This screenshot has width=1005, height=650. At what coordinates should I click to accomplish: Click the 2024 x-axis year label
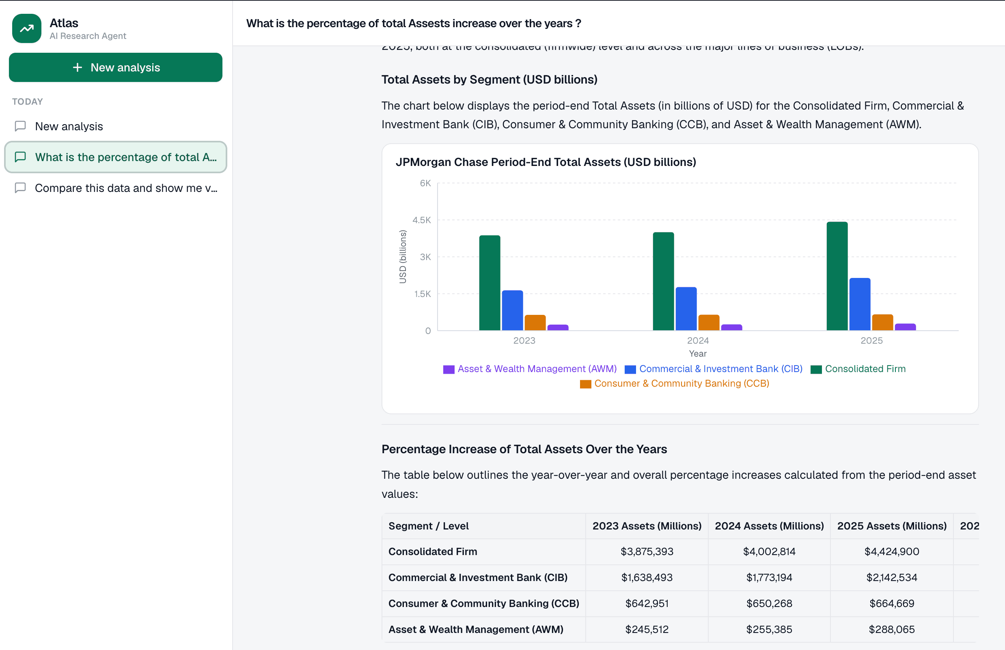tap(698, 340)
